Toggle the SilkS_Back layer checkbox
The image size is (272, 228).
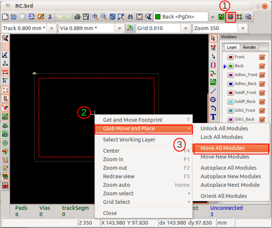coord(262,120)
